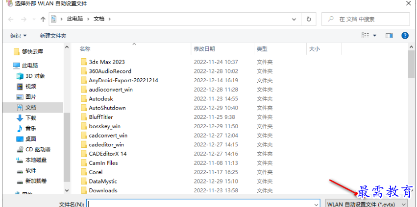The width and height of the screenshot is (417, 207).
Task: Go back with the left arrow
Action: click(11, 19)
